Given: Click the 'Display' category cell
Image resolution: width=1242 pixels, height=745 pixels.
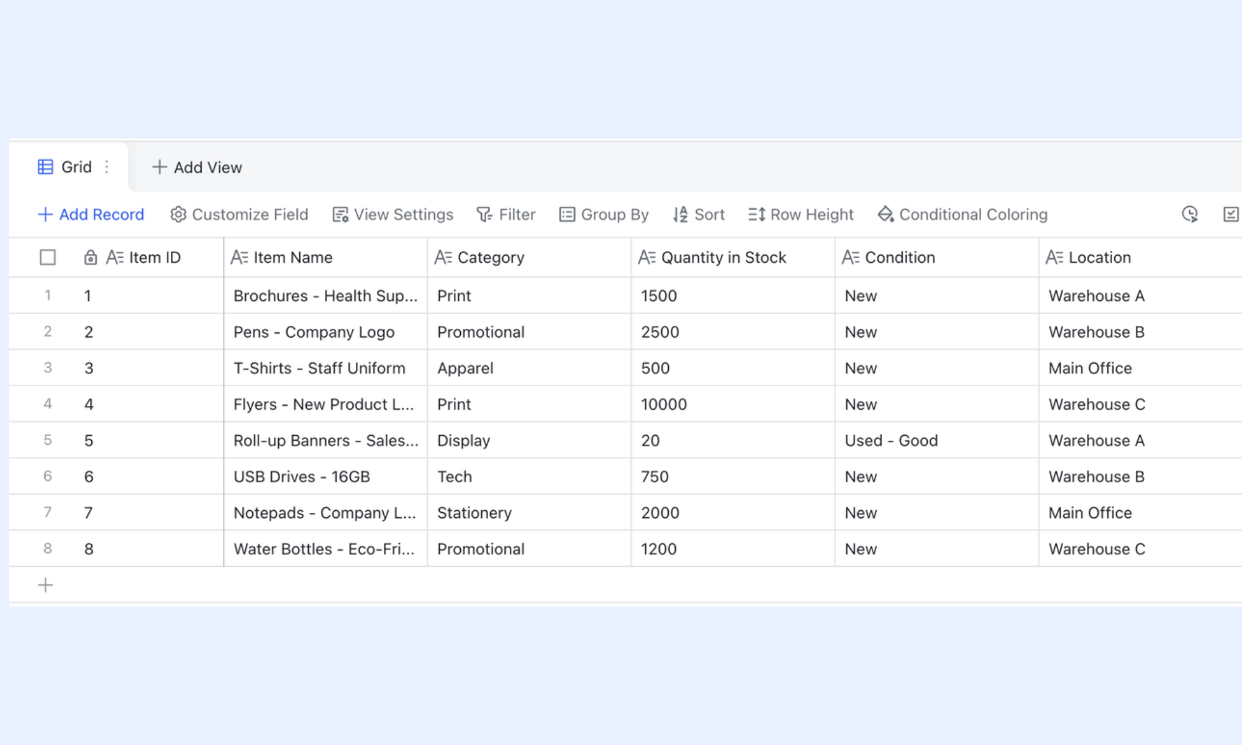Looking at the screenshot, I should tap(529, 440).
